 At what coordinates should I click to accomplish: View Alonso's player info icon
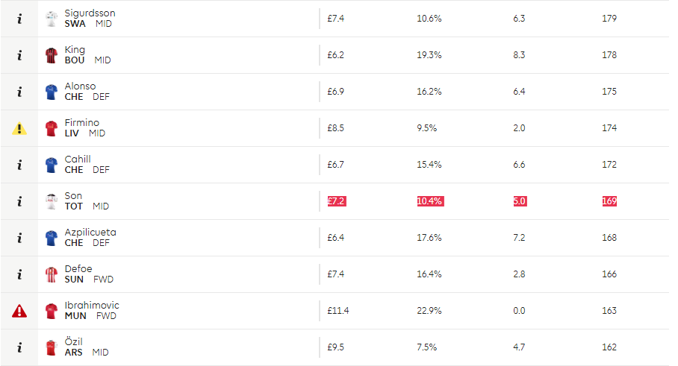pyautogui.click(x=19, y=92)
